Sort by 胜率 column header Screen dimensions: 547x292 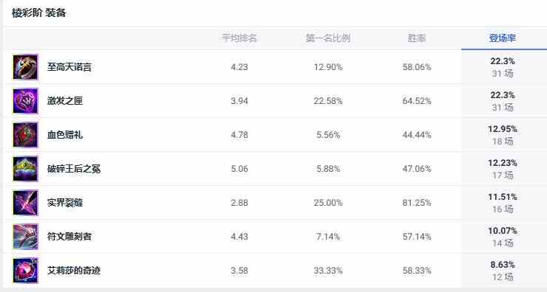click(417, 38)
